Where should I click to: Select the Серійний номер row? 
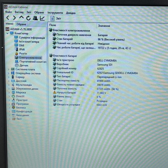tap(78, 69)
